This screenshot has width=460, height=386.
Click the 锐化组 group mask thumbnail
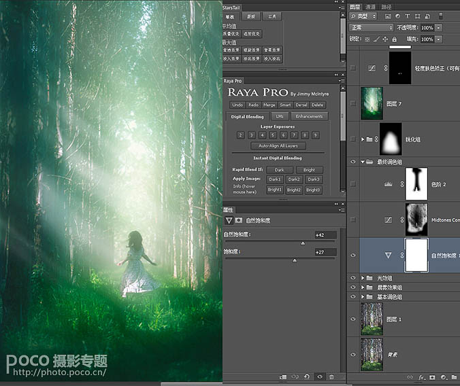tap(391, 139)
